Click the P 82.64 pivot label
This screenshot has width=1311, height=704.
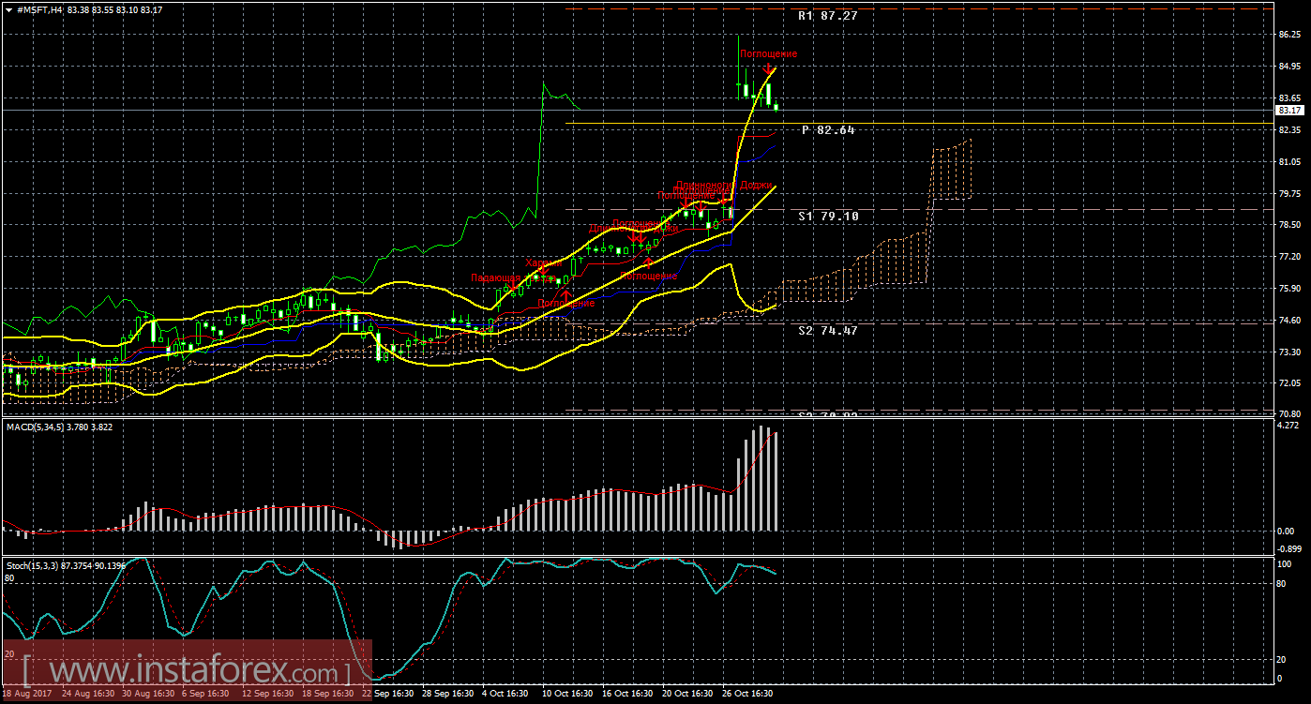pyautogui.click(x=827, y=130)
